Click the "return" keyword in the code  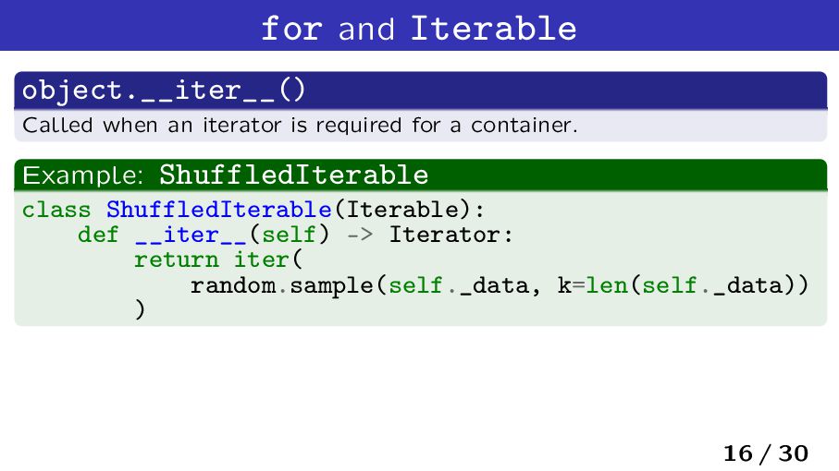(176, 260)
